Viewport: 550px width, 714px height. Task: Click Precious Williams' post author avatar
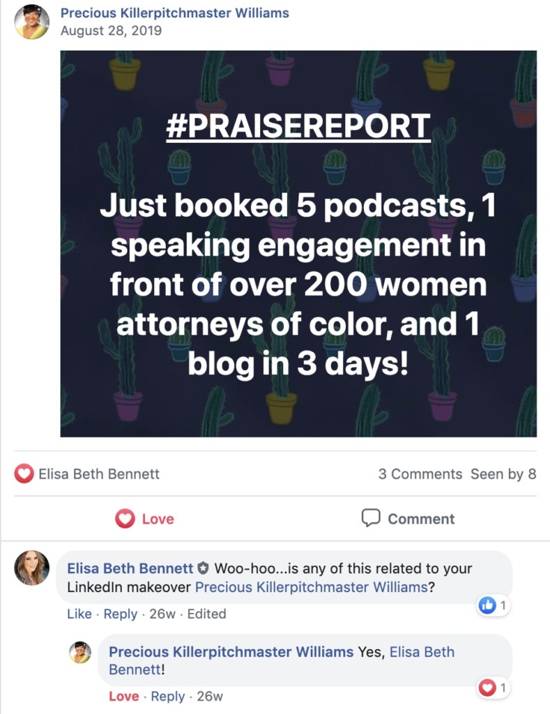(x=31, y=22)
